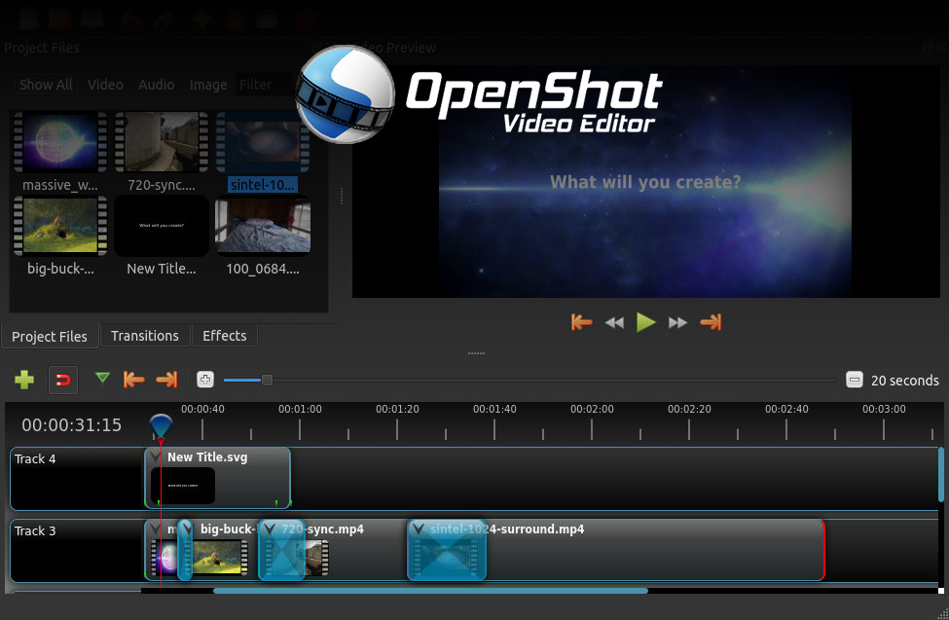Image resolution: width=949 pixels, height=620 pixels.
Task: Undo the last action
Action: [x=130, y=19]
